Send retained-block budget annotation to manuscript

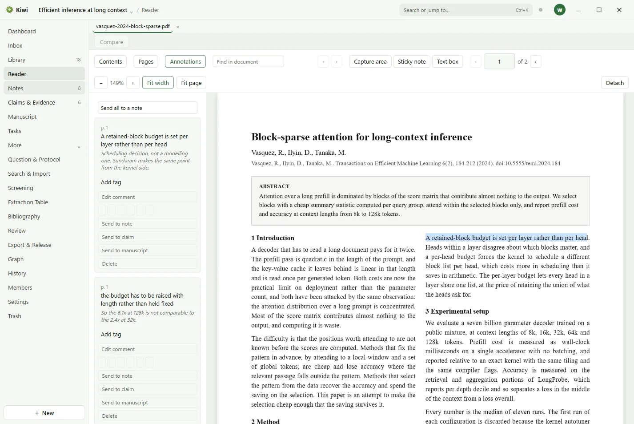(148, 250)
